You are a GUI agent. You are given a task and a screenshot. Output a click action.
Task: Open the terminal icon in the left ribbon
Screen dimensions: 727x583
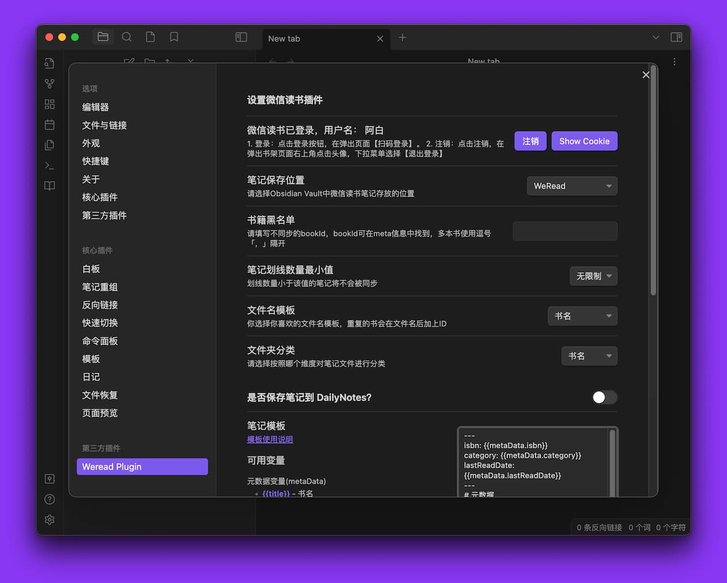[49, 166]
